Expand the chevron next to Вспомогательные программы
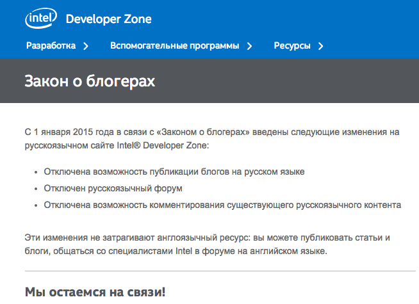The width and height of the screenshot is (419, 304). coord(249,46)
